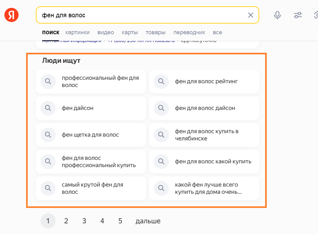Select suggestion 'фен для волос дайсон'
This screenshot has width=318, height=234.
click(x=205, y=108)
